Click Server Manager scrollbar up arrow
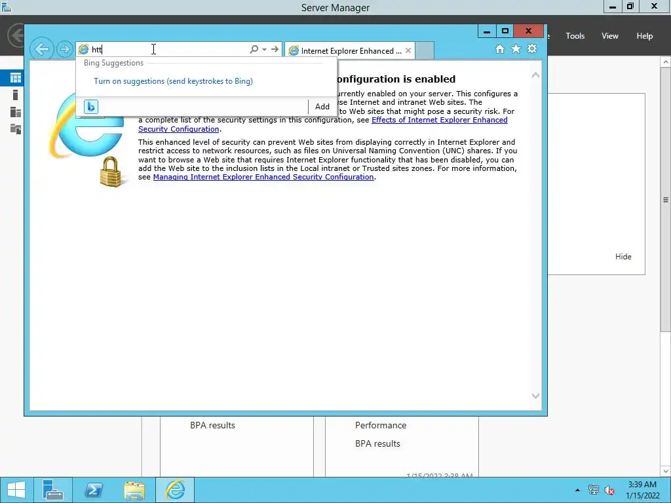The height and width of the screenshot is (503, 671). (x=666, y=62)
